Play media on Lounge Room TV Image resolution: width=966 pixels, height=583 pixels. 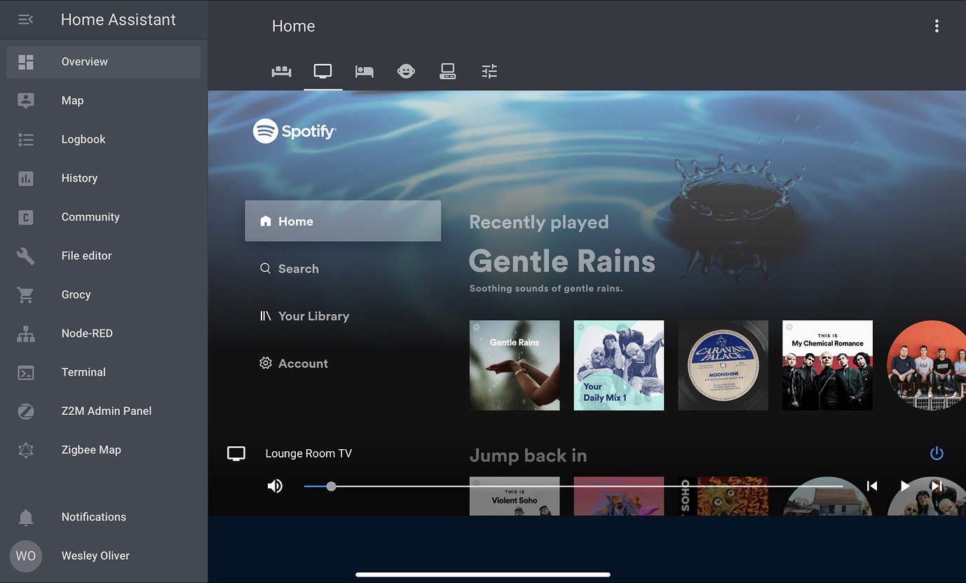(904, 486)
